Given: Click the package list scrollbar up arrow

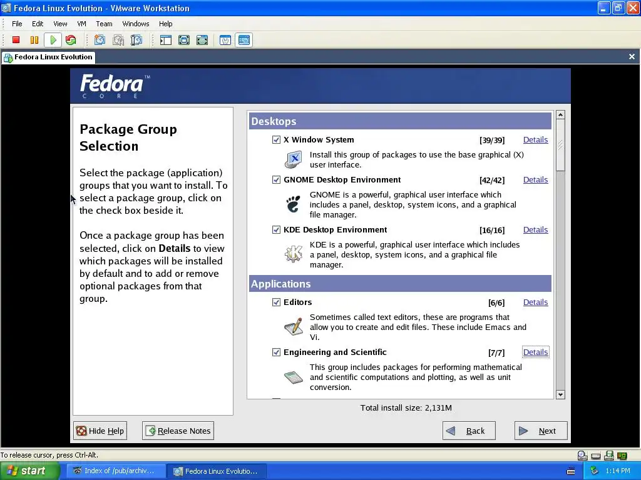Looking at the screenshot, I should [x=560, y=115].
